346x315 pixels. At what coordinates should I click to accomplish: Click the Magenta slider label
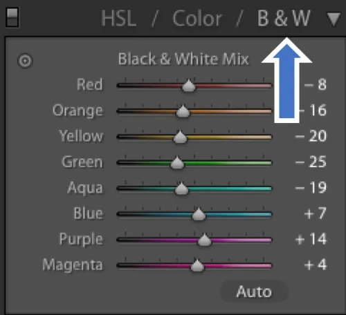[x=73, y=265]
